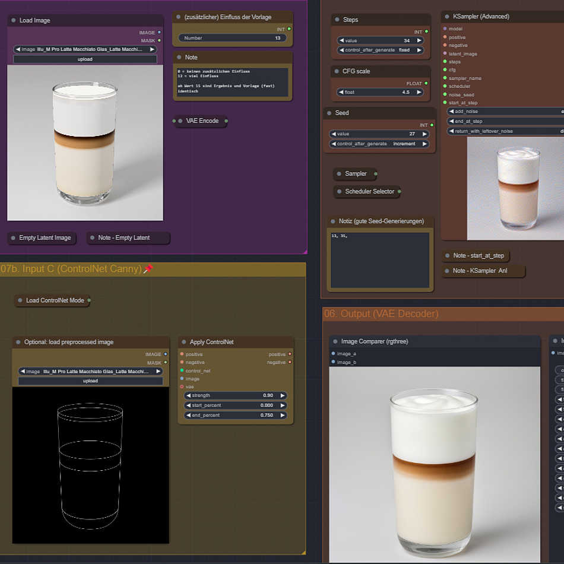The image size is (564, 564).
Task: Collapse the Image Comparer (rgthree) node via its dot
Action: click(335, 341)
